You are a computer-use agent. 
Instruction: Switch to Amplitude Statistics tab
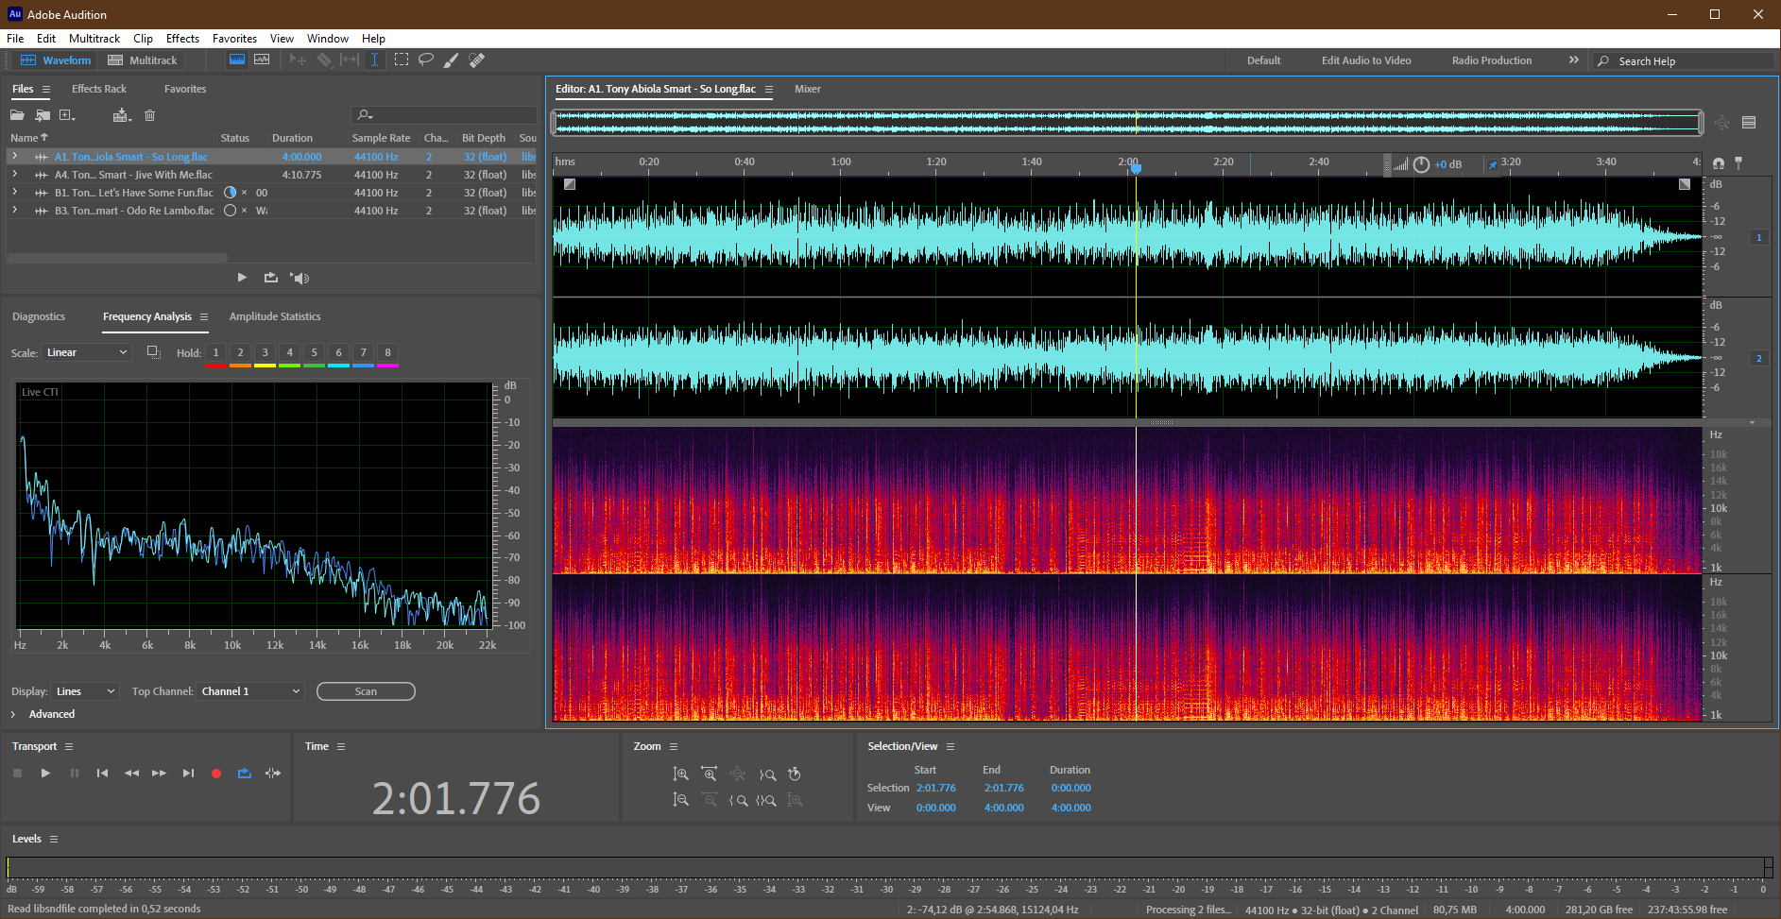[275, 316]
